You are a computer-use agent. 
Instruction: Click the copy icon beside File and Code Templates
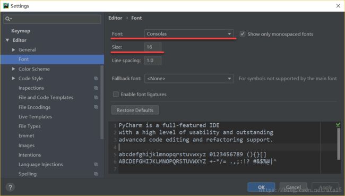point(96,97)
